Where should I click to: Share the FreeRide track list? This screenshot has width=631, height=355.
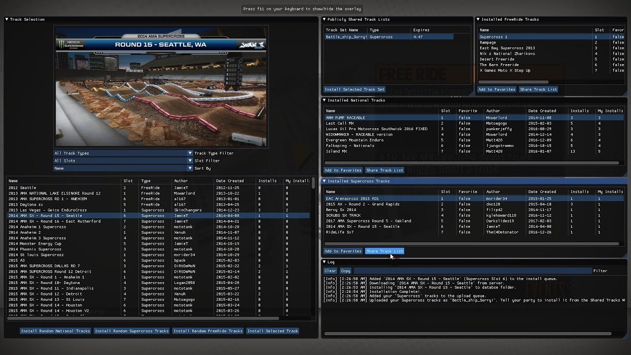pyautogui.click(x=538, y=89)
